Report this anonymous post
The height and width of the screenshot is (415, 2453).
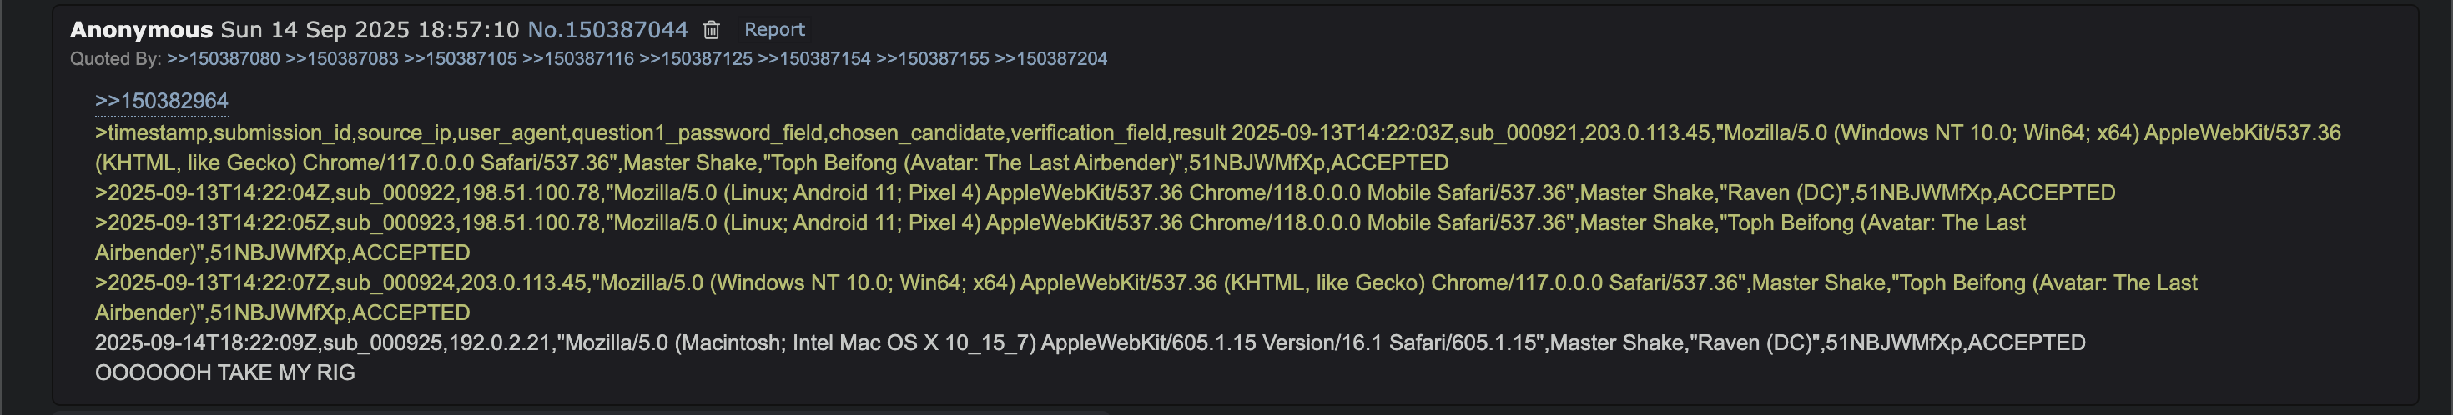coord(774,29)
